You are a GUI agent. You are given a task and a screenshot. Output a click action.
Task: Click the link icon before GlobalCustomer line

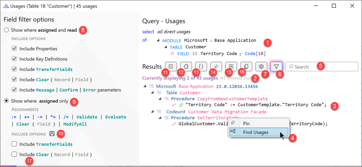click(174, 124)
